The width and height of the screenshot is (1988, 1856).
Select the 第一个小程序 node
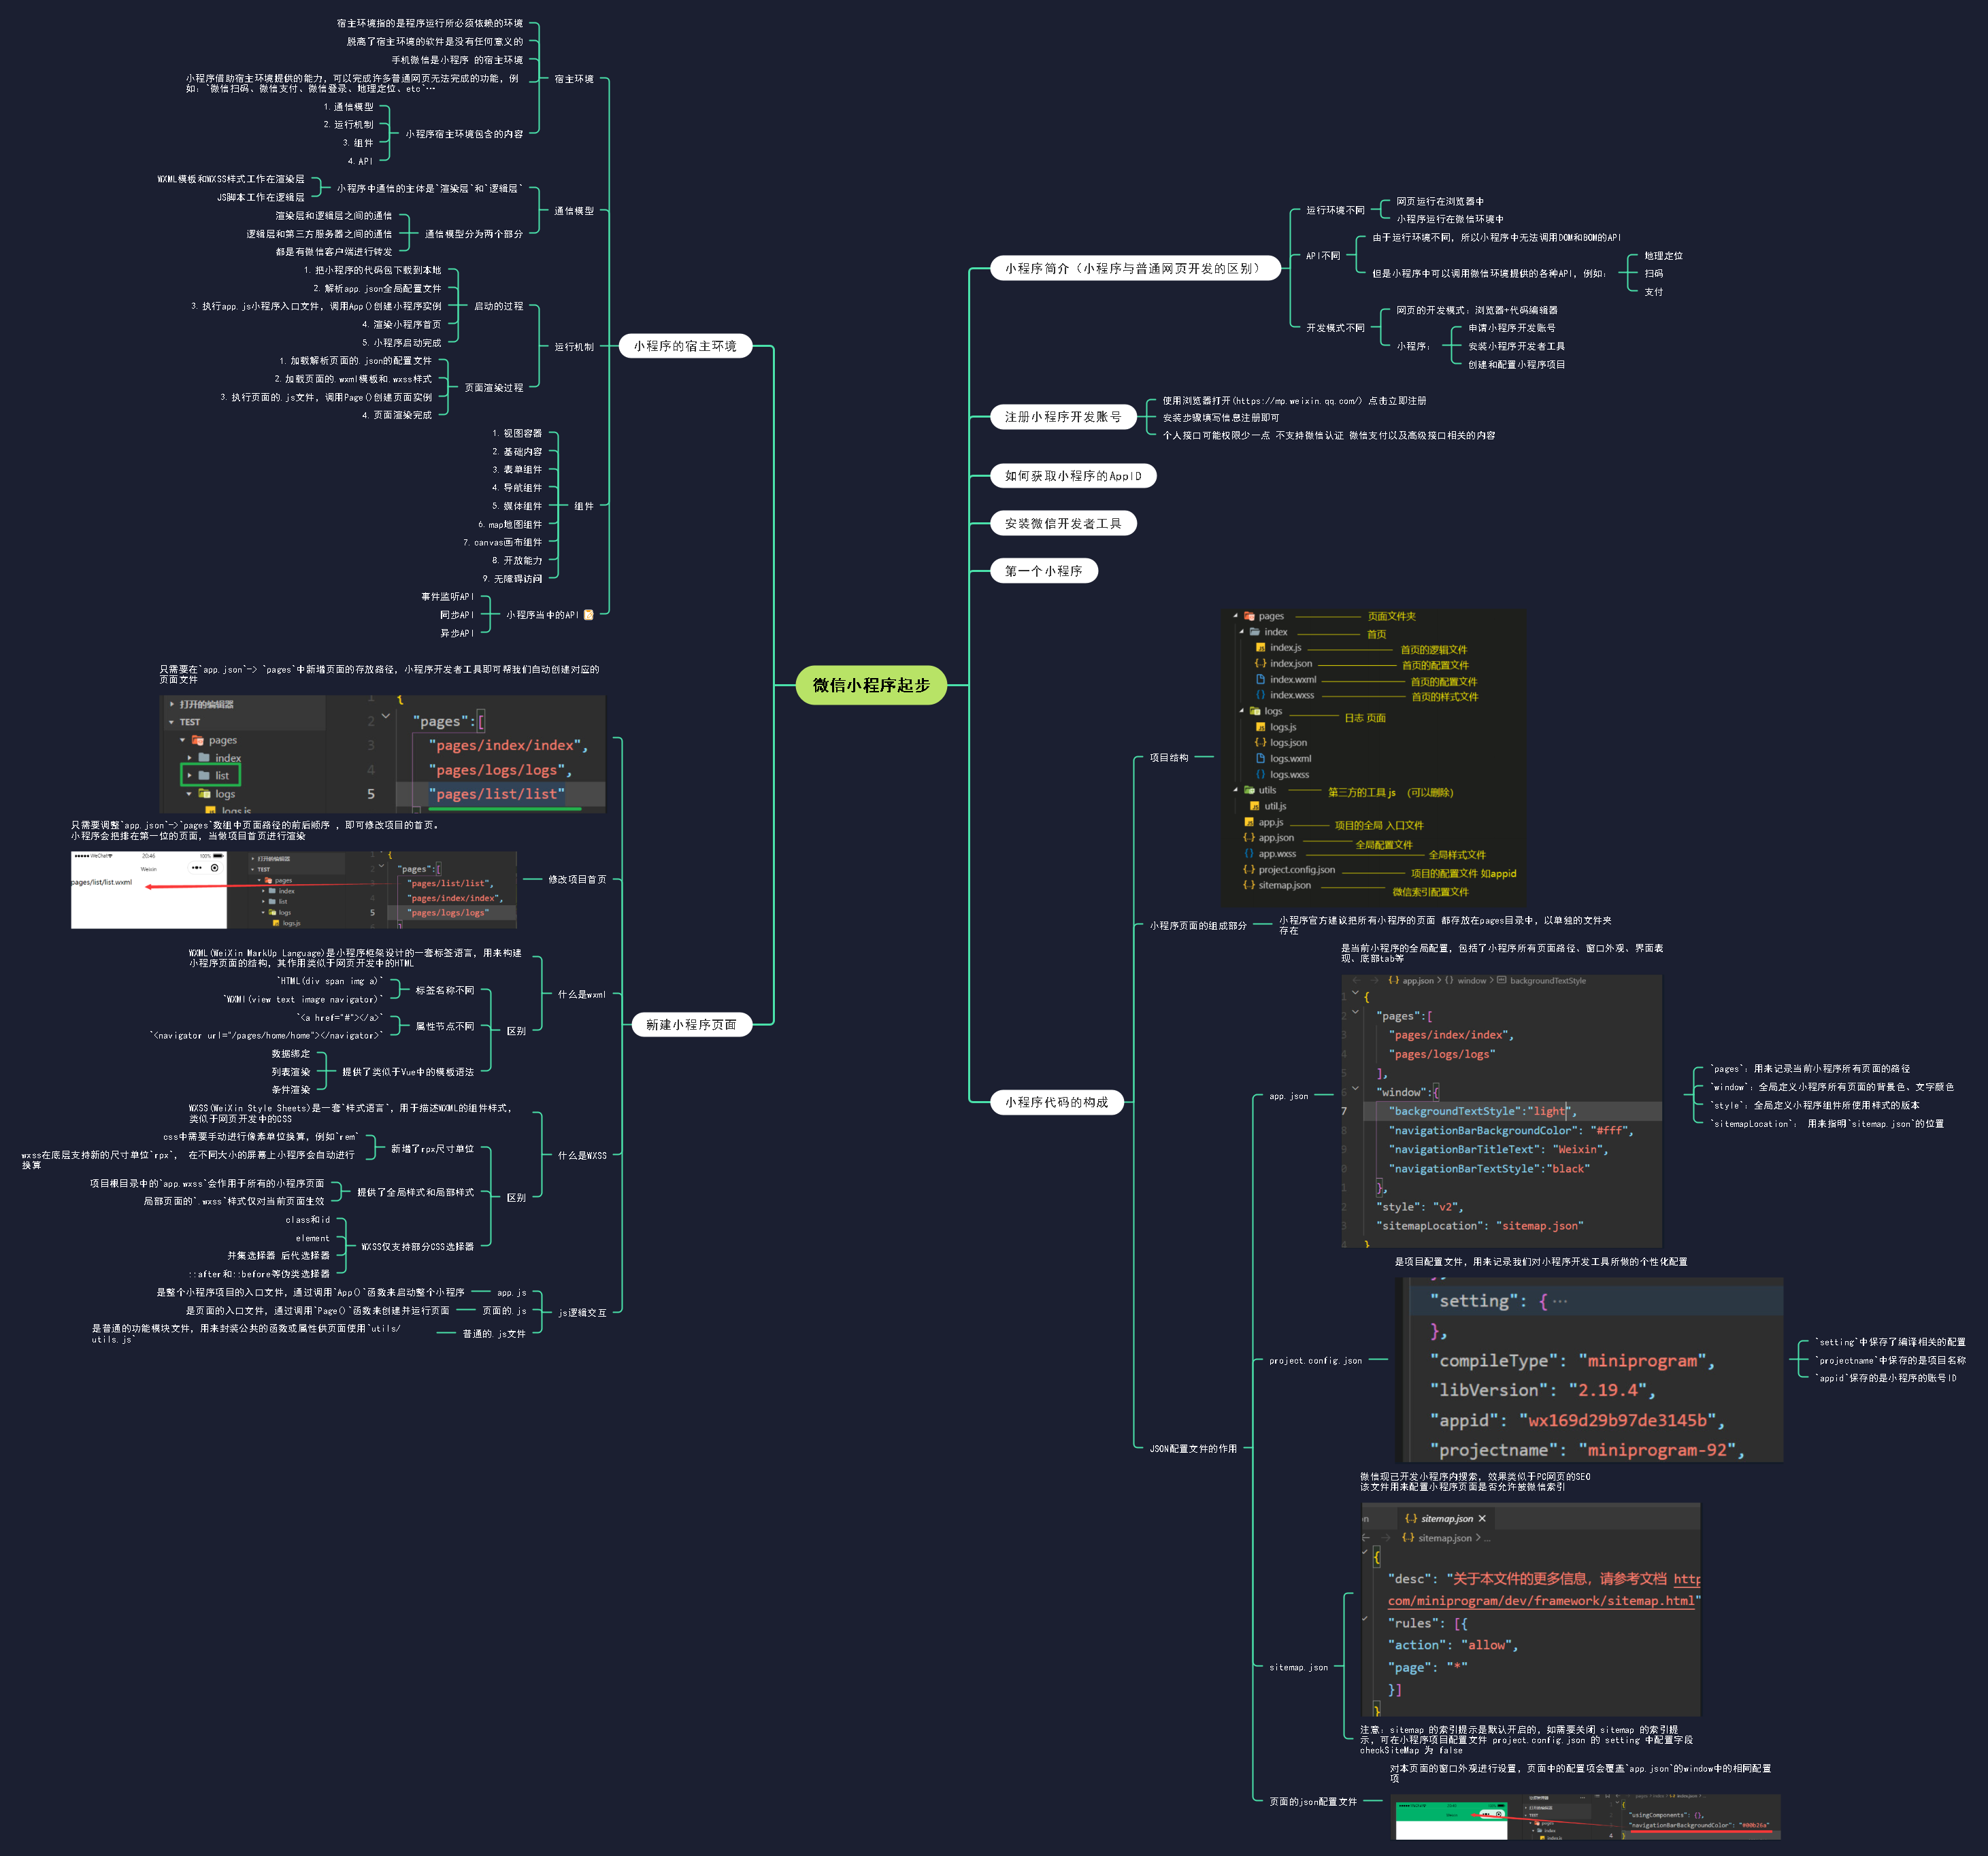point(1044,571)
